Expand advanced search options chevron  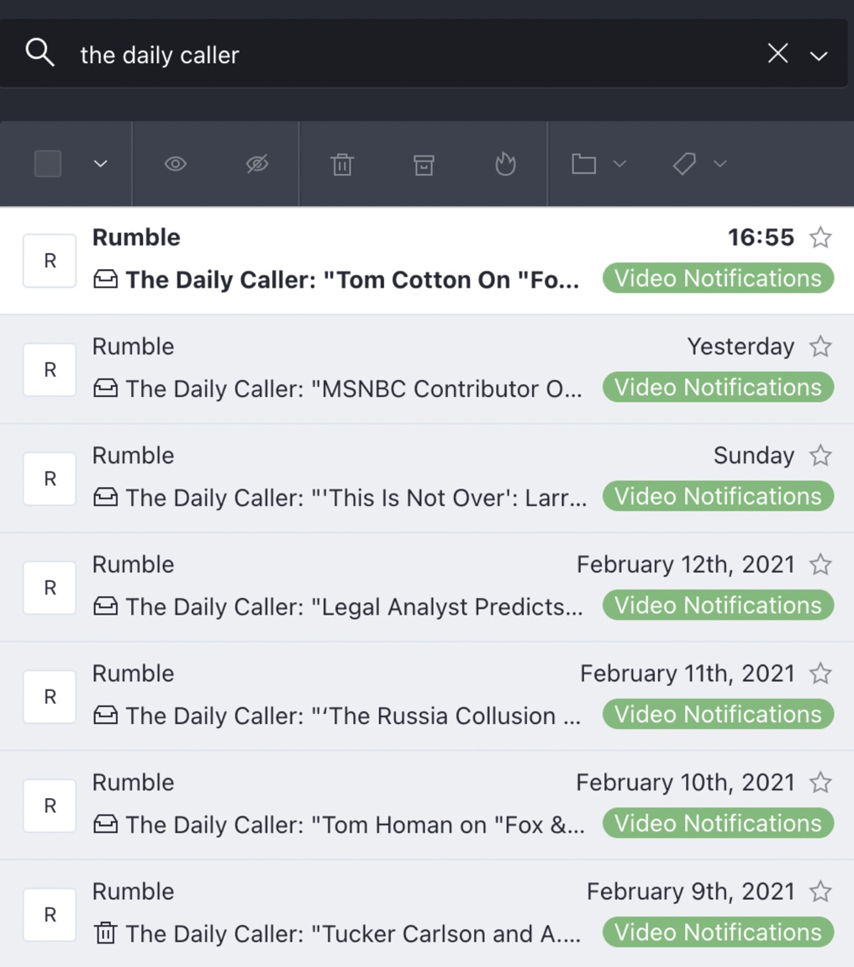[x=818, y=56]
